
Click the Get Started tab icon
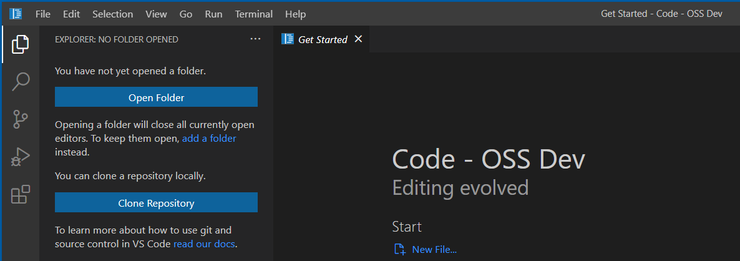coord(288,39)
